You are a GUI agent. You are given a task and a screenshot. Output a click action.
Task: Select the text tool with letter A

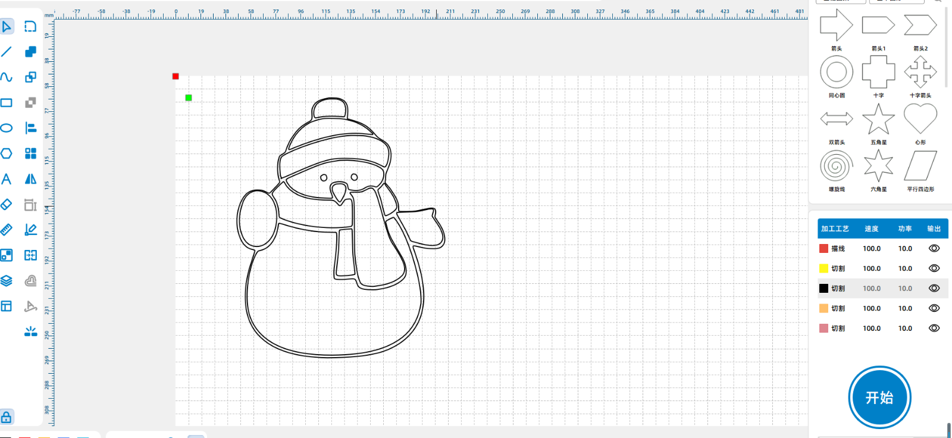pos(7,179)
